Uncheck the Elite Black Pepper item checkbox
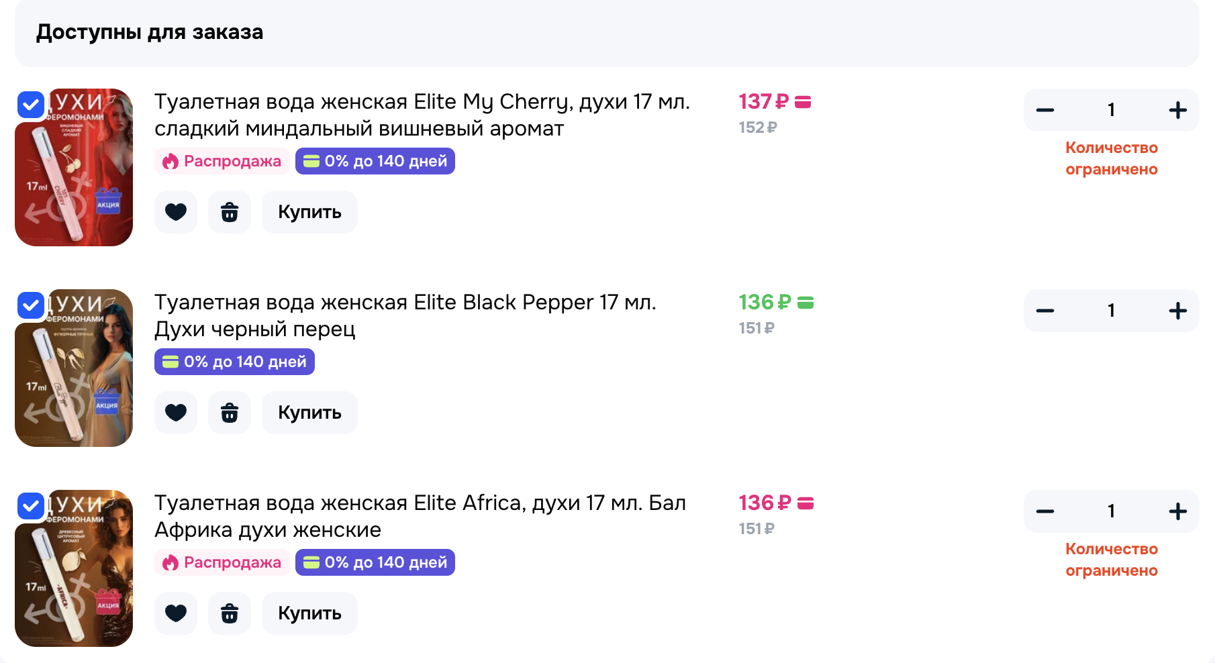1215x663 pixels. point(31,305)
